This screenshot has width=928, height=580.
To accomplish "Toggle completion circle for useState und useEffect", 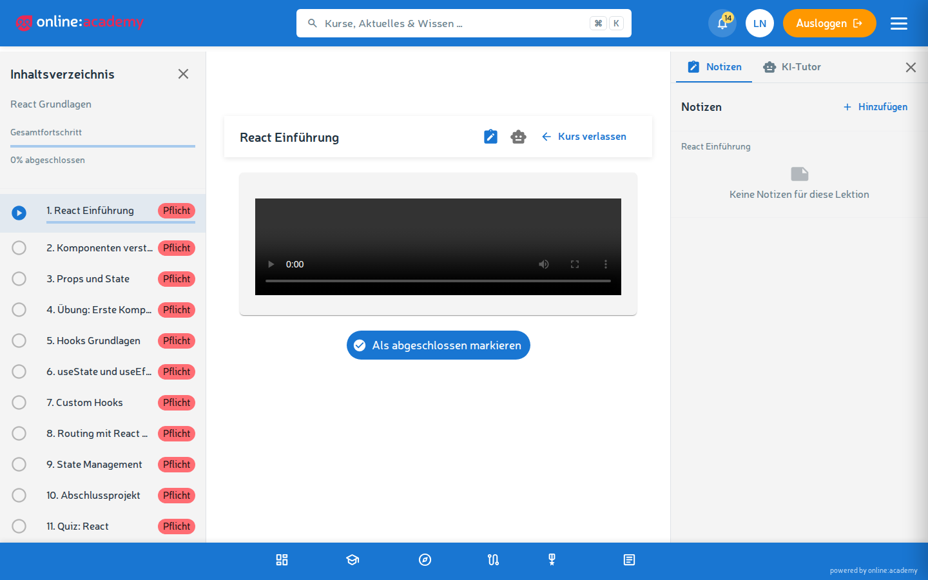I will [x=19, y=372].
